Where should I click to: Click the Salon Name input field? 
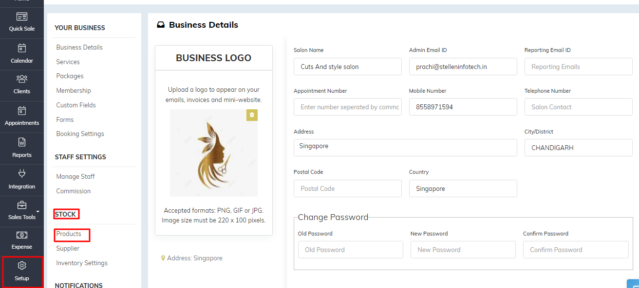point(347,67)
